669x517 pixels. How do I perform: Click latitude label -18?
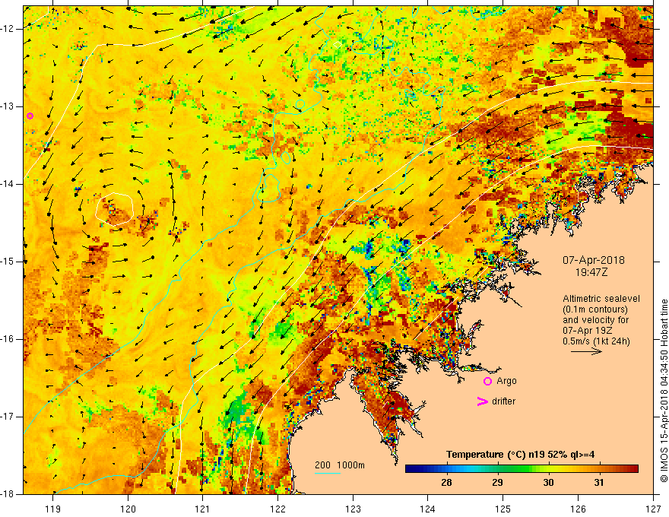[x=8, y=494]
